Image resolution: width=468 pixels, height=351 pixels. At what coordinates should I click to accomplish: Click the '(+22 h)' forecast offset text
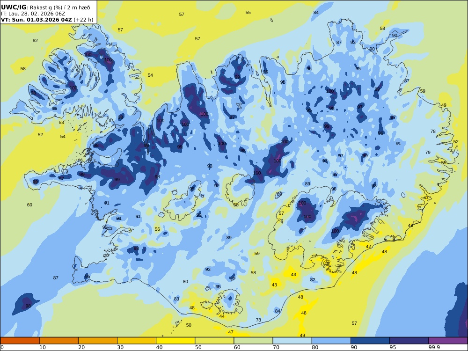tap(83, 20)
